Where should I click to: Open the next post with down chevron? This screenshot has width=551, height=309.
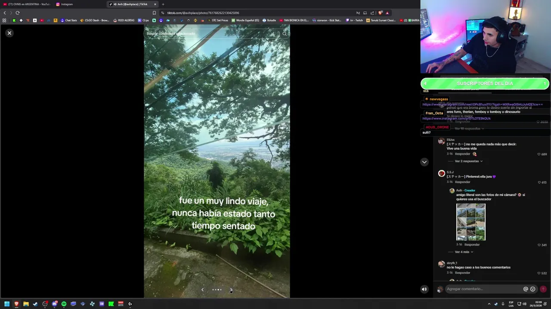click(424, 162)
